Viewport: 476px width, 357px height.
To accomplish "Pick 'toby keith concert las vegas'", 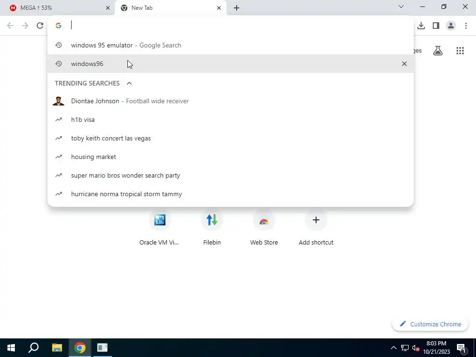I will click(x=231, y=138).
